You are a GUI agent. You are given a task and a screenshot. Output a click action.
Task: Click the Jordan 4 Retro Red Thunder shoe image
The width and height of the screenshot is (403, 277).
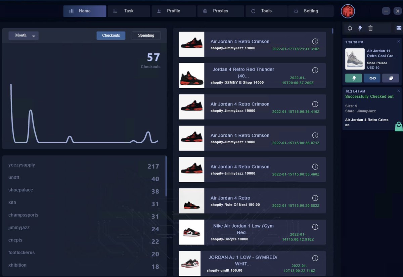192,76
